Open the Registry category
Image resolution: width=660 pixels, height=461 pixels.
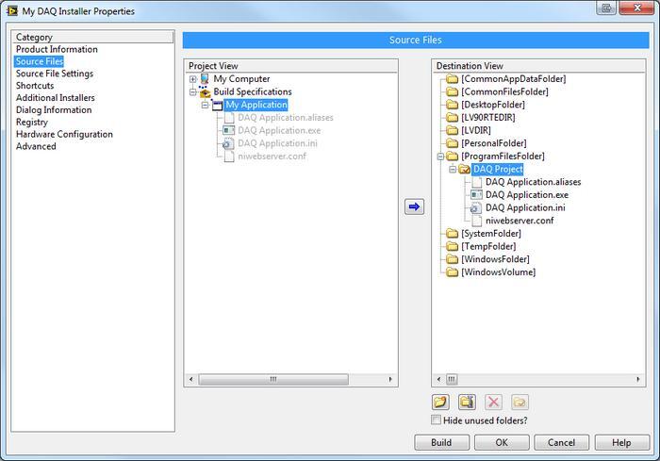coord(31,123)
